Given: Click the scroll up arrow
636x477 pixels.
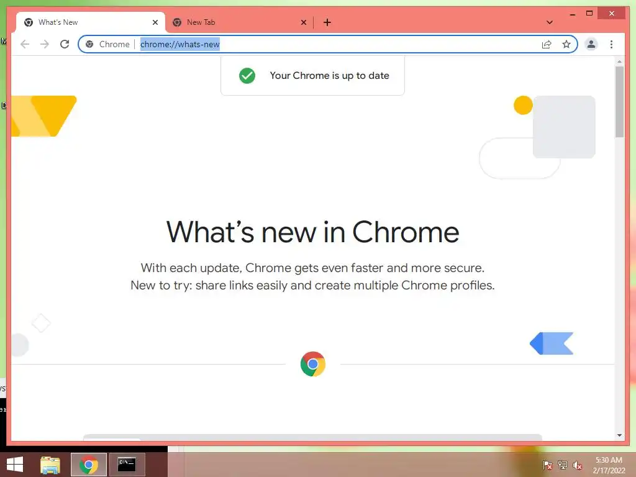Looking at the screenshot, I should point(619,61).
